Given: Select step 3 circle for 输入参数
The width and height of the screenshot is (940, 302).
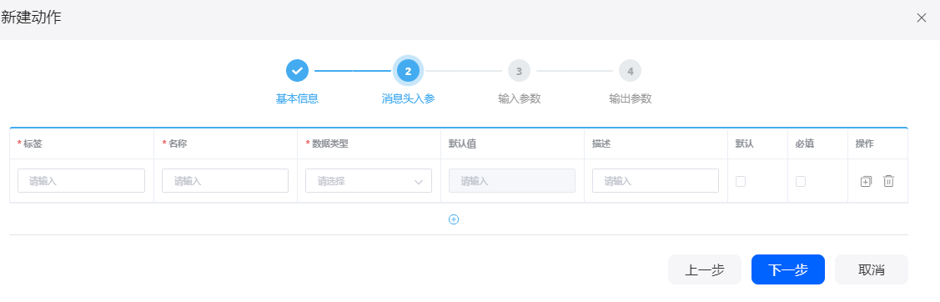Looking at the screenshot, I should (519, 71).
